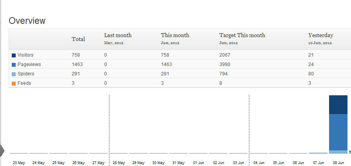Select the This month column header
Viewport: 351px width, 166px height.
click(175, 36)
